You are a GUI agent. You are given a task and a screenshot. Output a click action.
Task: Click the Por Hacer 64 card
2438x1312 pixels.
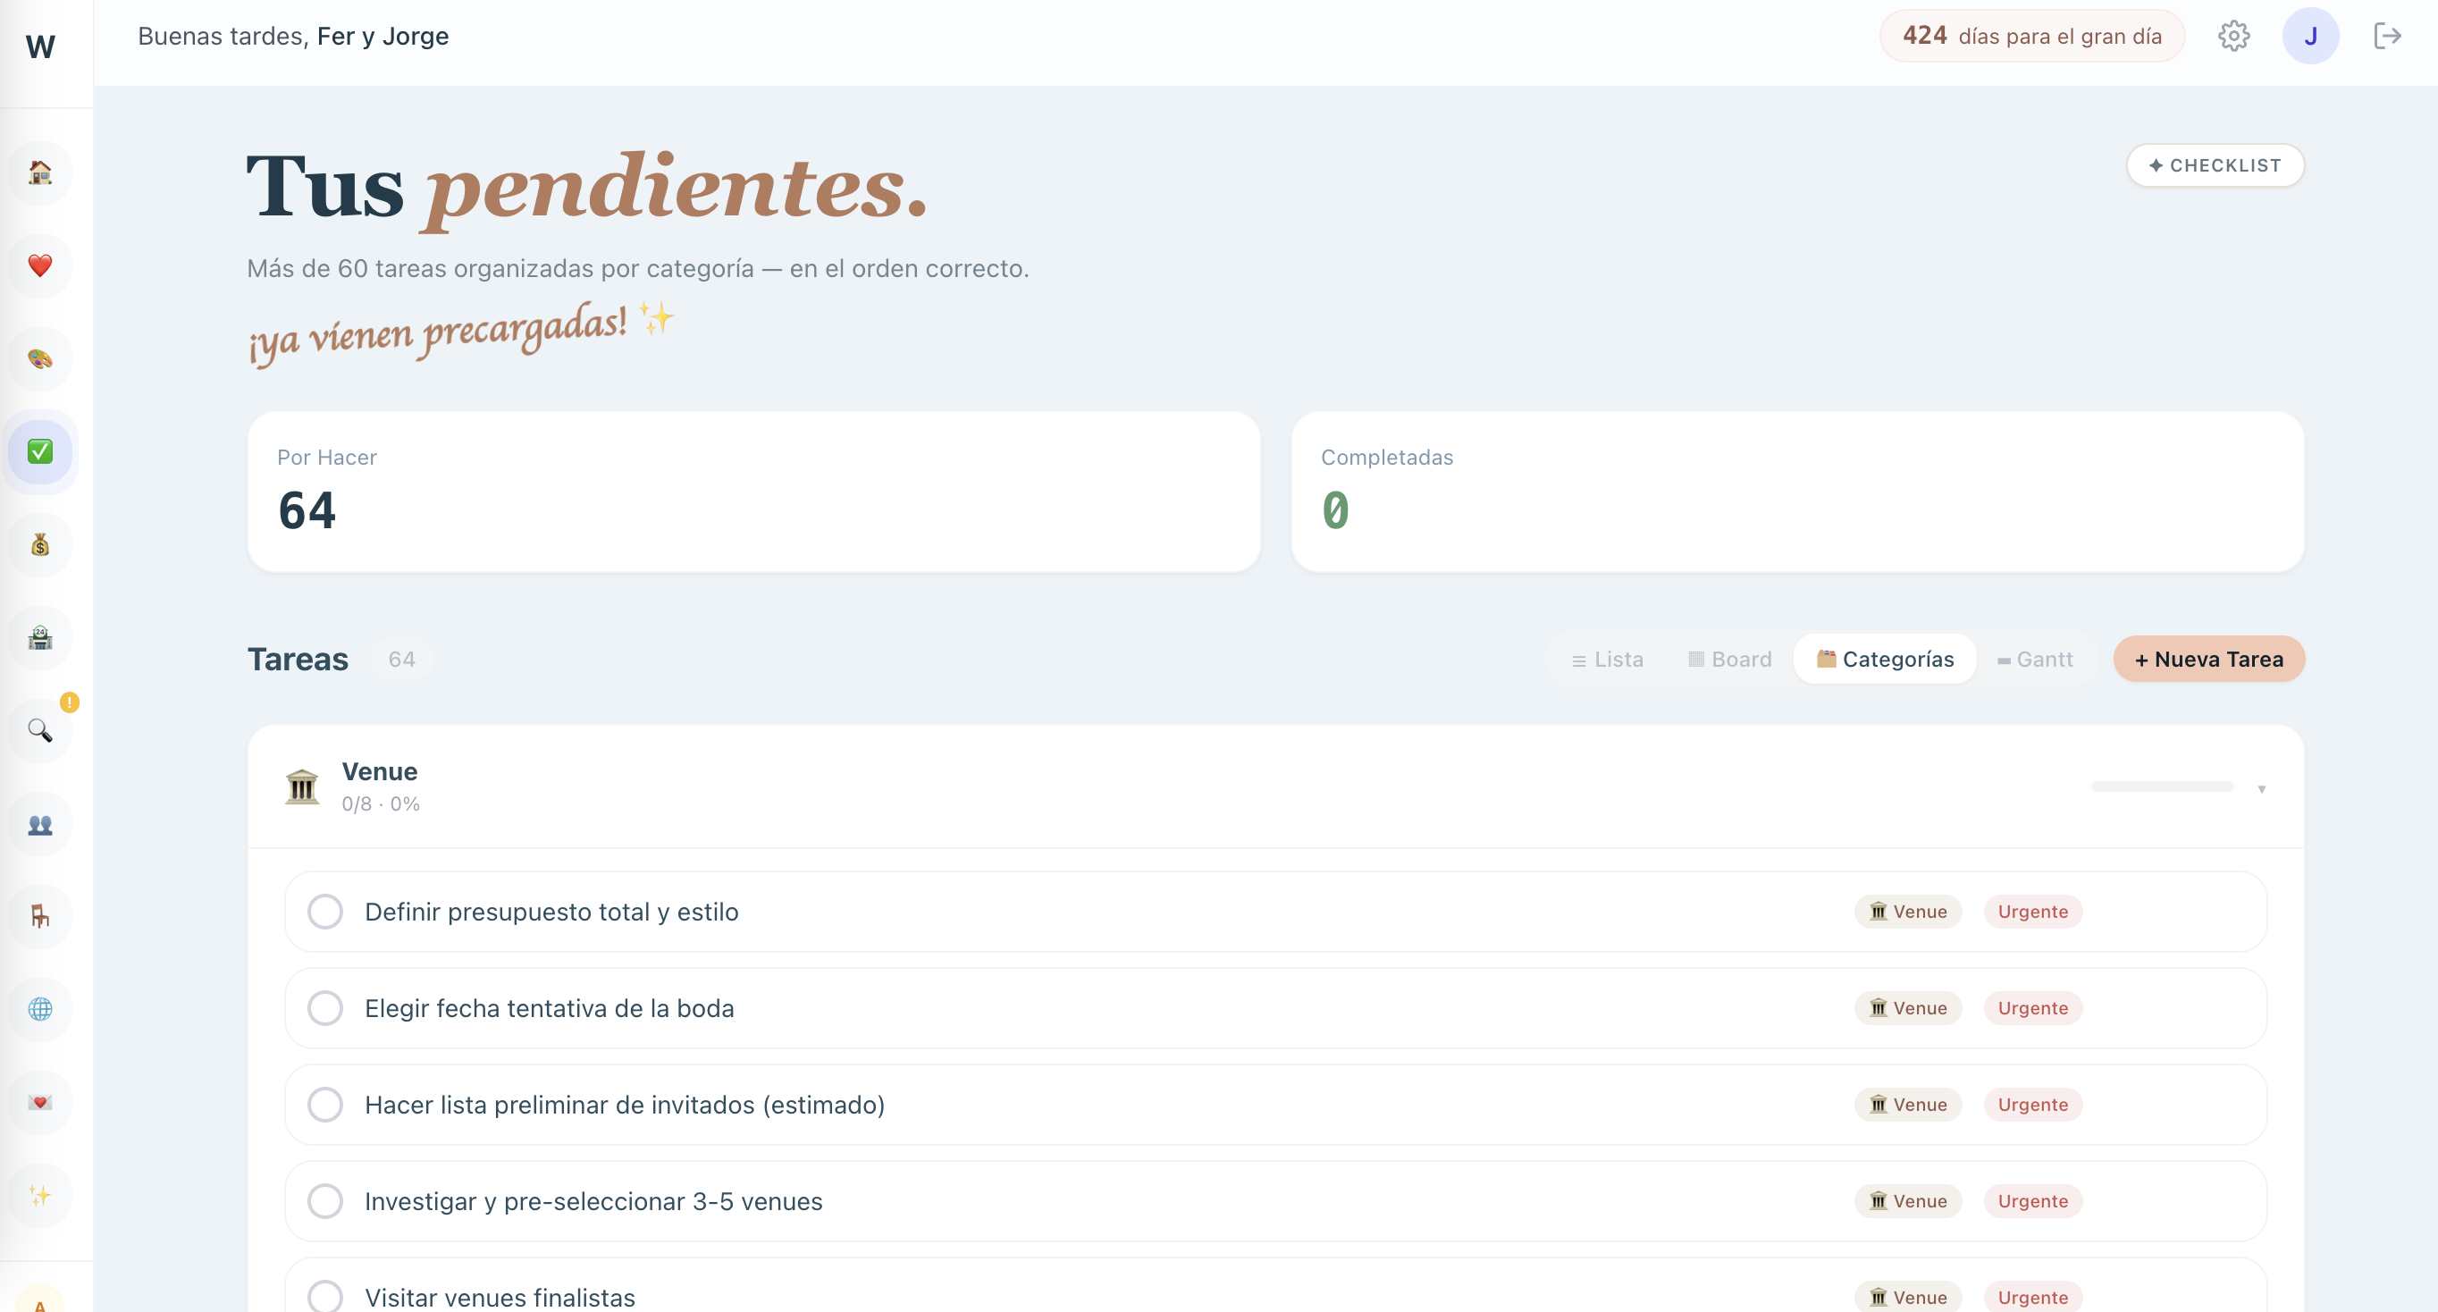click(x=753, y=492)
